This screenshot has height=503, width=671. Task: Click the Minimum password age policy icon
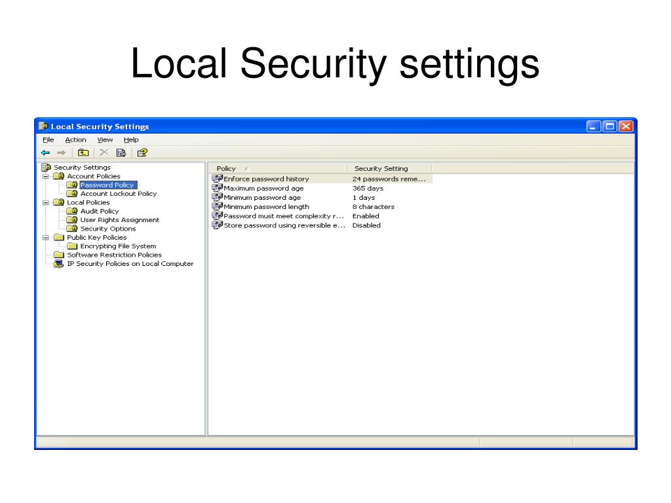pos(218,196)
